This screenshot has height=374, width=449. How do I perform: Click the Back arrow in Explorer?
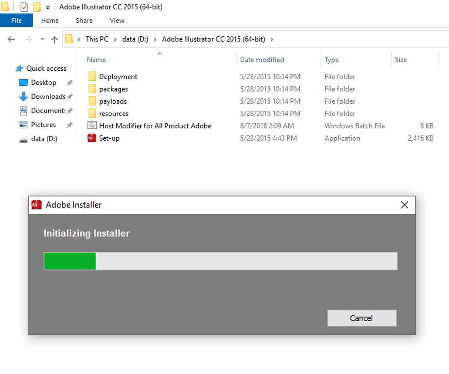(11, 39)
